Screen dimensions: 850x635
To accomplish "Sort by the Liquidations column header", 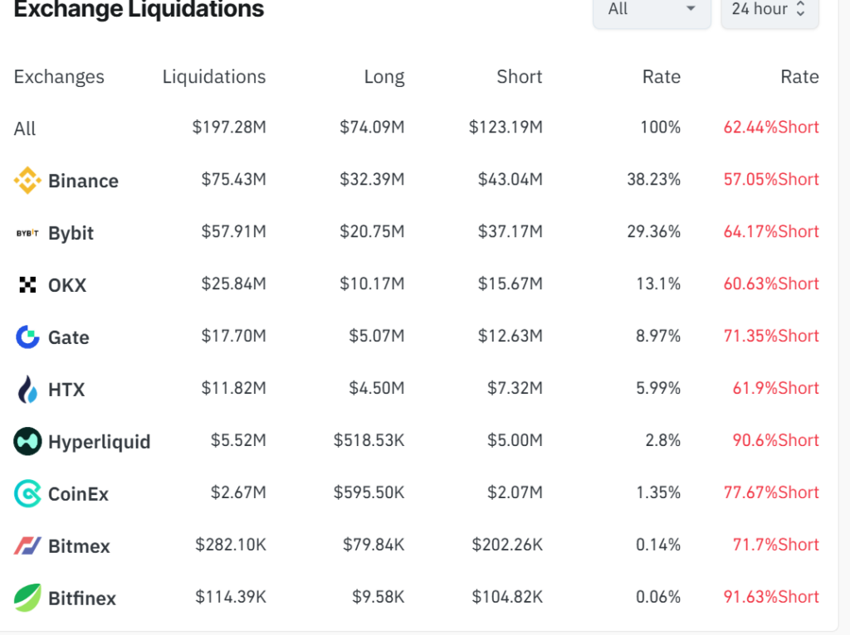I will (213, 76).
